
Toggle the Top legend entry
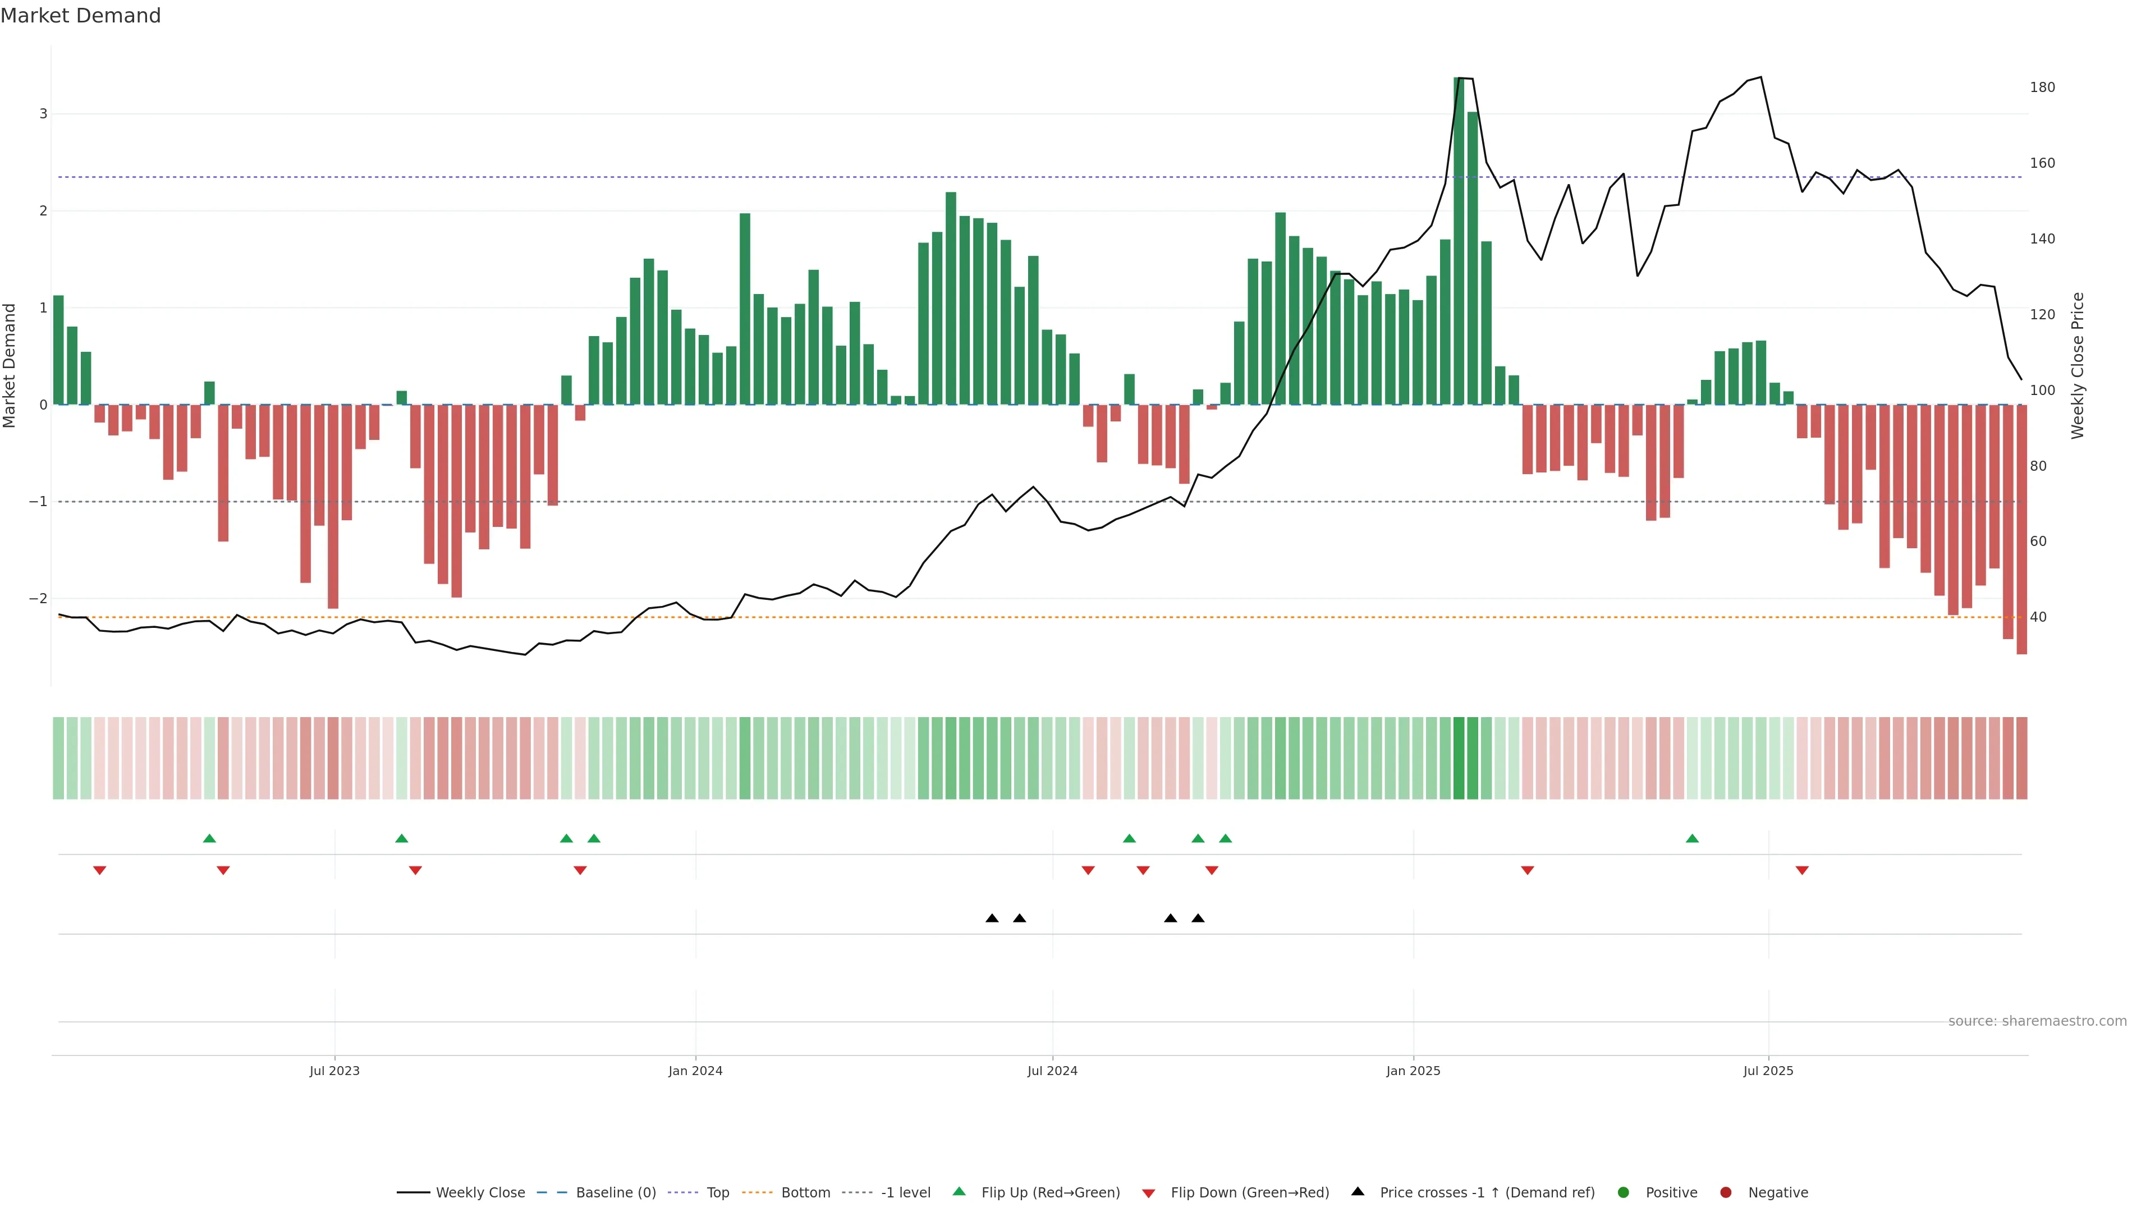tap(717, 1192)
